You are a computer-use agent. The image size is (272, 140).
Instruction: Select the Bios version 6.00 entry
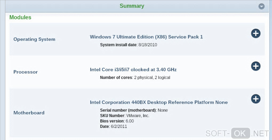click(x=117, y=121)
